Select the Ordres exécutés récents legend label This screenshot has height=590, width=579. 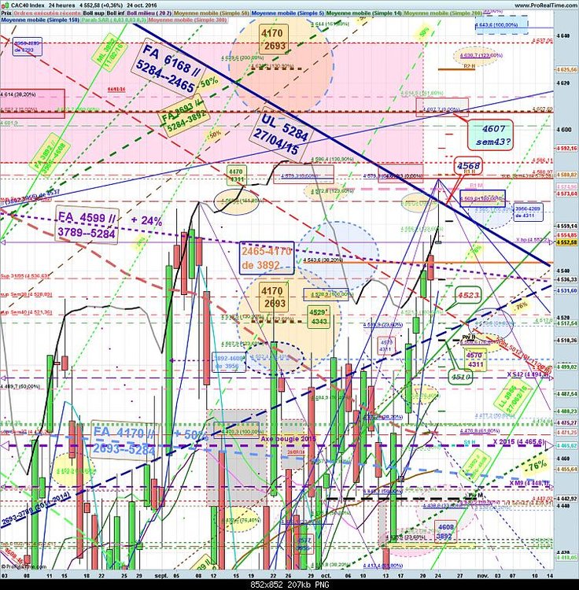pos(46,13)
